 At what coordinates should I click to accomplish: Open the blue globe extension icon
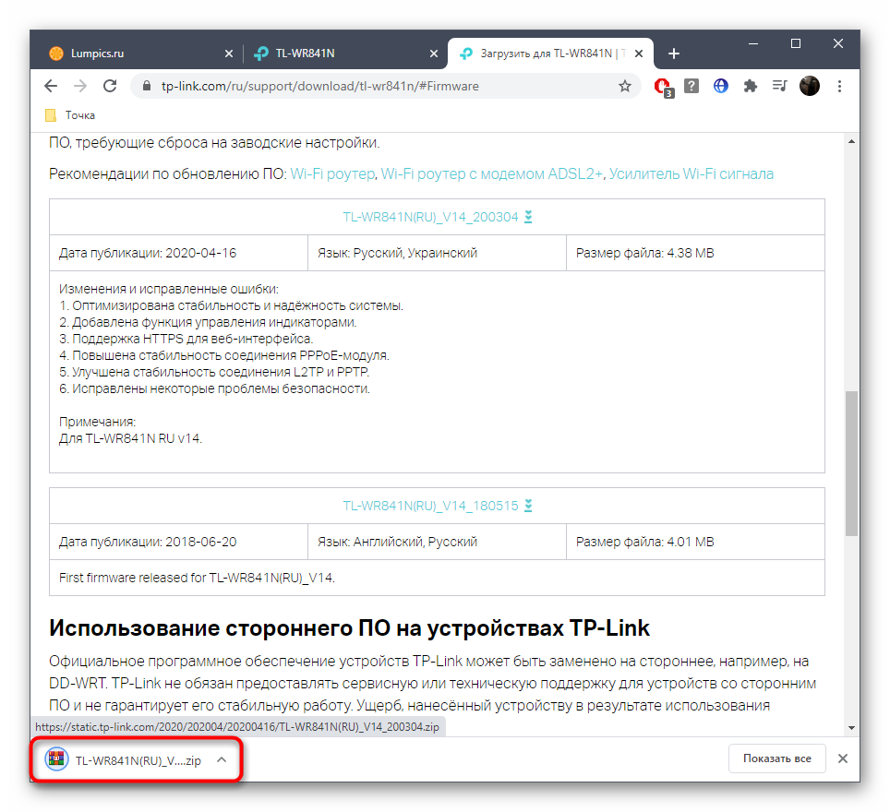[721, 86]
